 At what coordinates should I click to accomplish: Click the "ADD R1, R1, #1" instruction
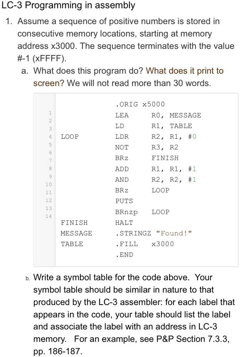point(156,169)
